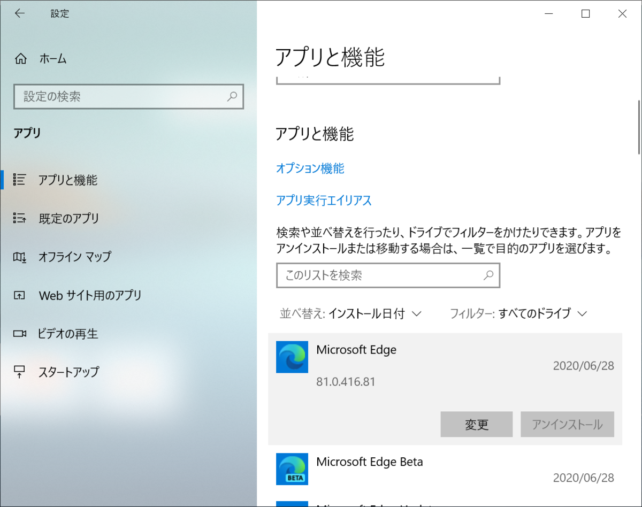
Task: Click Microsoft Edge Beta install date 2020/06/28
Action: pos(583,477)
